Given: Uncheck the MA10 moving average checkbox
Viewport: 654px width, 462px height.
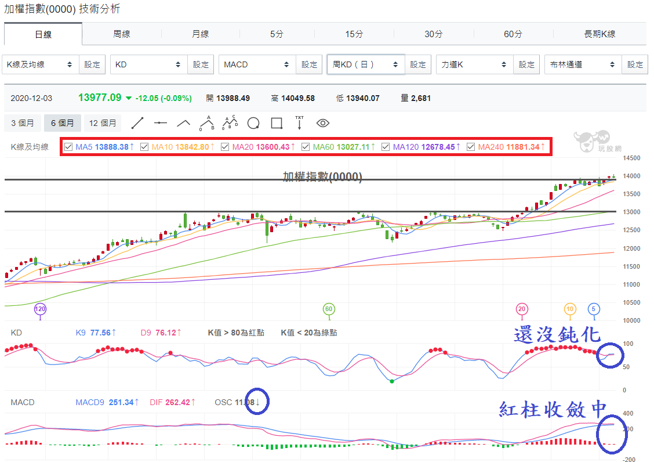Looking at the screenshot, I should click(x=144, y=147).
